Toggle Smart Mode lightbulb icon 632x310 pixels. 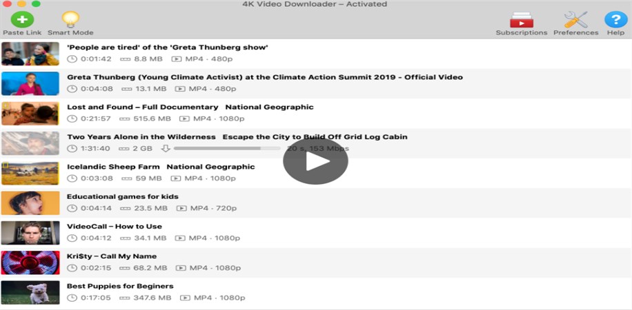(70, 19)
